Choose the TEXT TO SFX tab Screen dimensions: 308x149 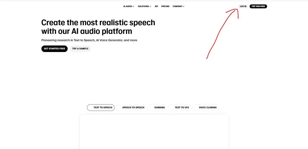click(180, 108)
